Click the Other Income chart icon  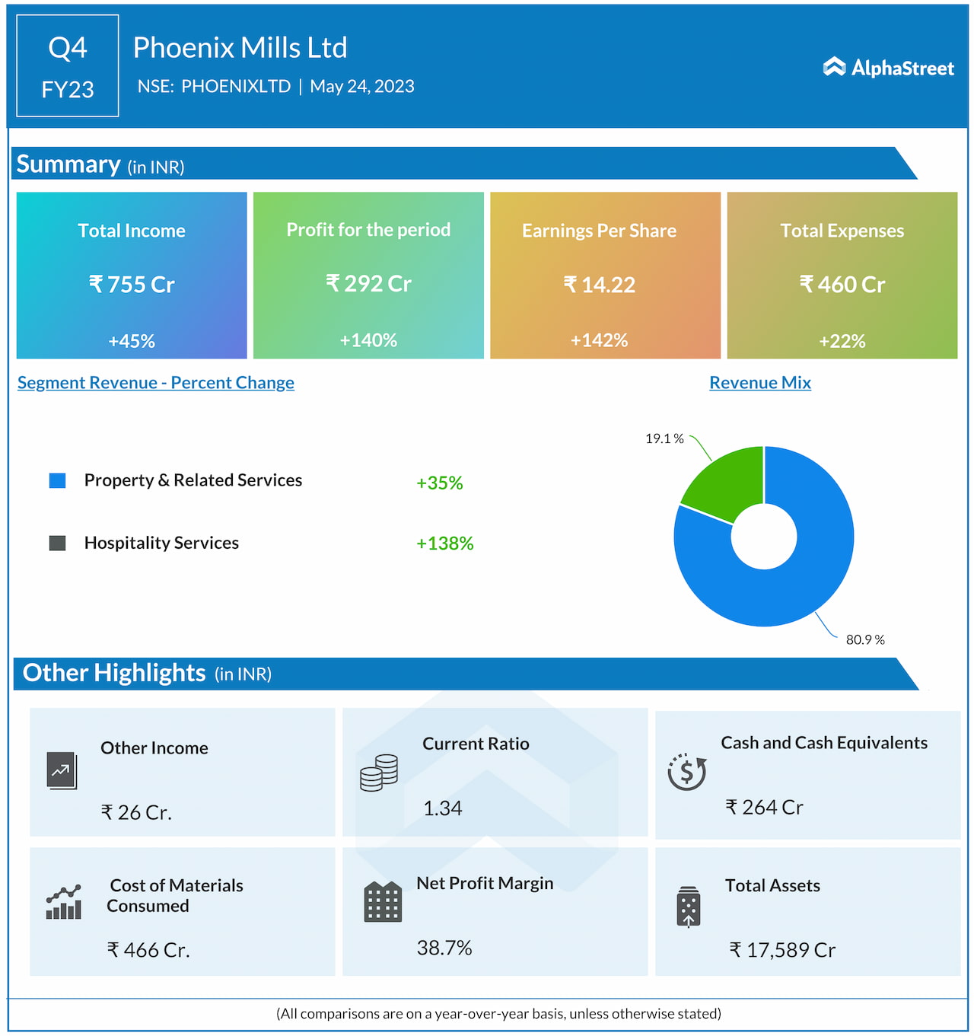62,770
